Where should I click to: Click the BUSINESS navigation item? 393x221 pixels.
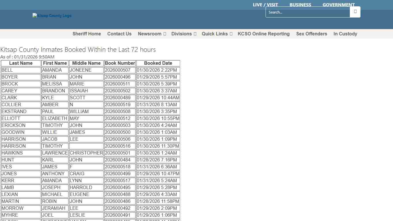coord(300,5)
